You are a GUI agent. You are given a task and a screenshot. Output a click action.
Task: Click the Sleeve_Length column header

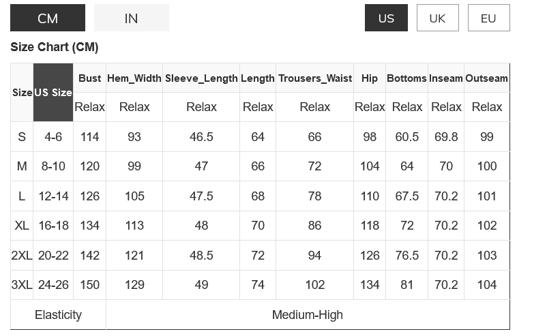coord(201,78)
